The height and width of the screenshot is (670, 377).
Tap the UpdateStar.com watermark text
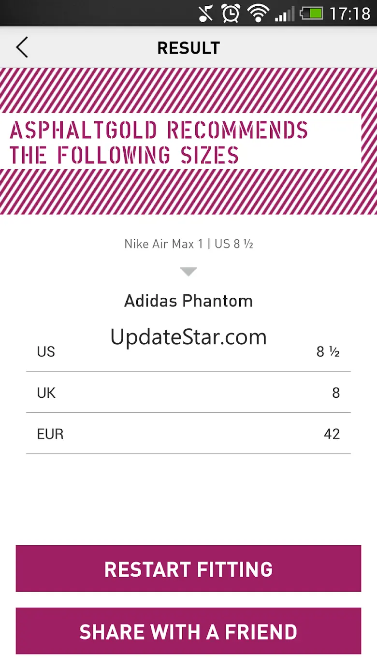[188, 336]
